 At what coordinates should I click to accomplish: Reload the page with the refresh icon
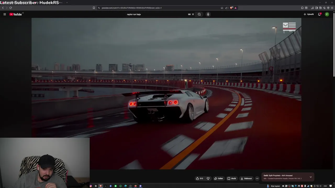click(x=11, y=8)
